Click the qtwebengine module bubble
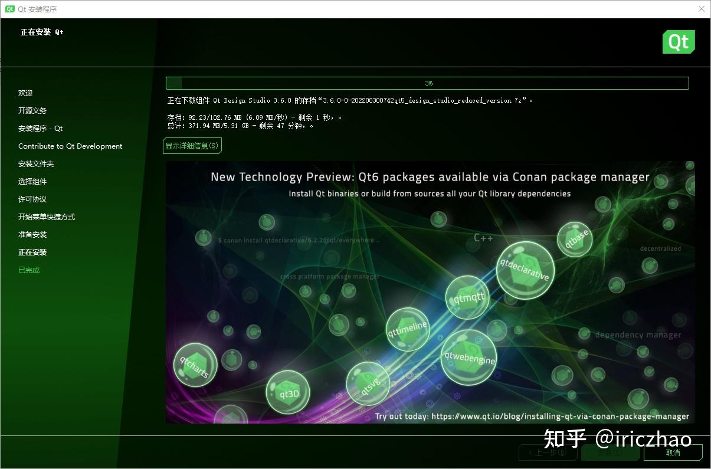Screen dimensions: 711x469 pyautogui.click(x=468, y=358)
